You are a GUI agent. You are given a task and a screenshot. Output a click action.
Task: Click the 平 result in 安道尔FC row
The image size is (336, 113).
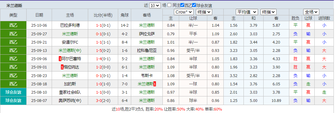pos(295,42)
